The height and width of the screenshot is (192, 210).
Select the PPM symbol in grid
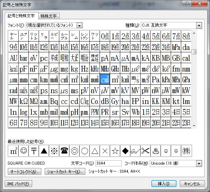95,112
